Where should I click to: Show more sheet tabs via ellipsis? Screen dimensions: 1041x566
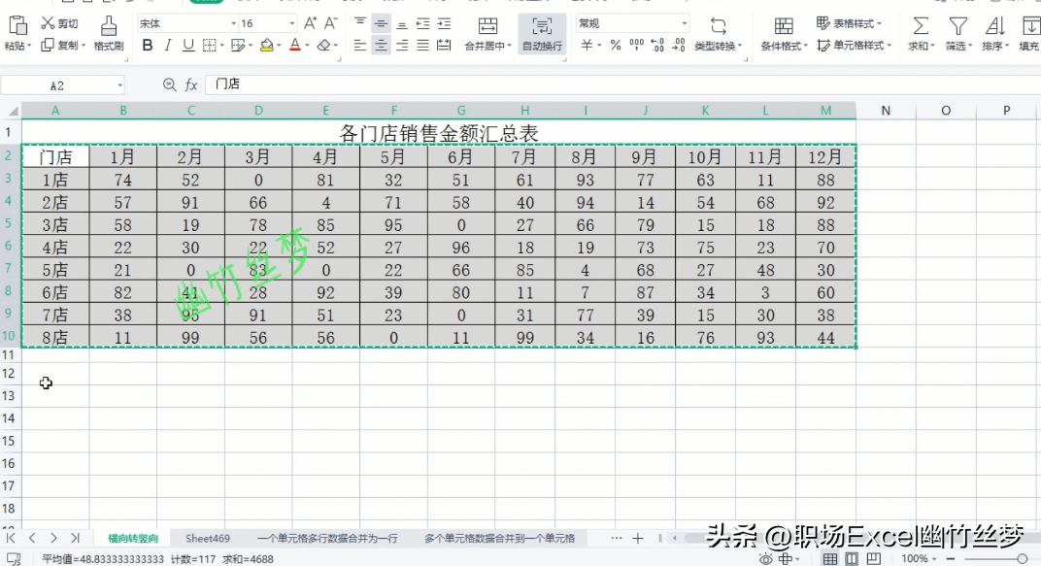pos(616,538)
